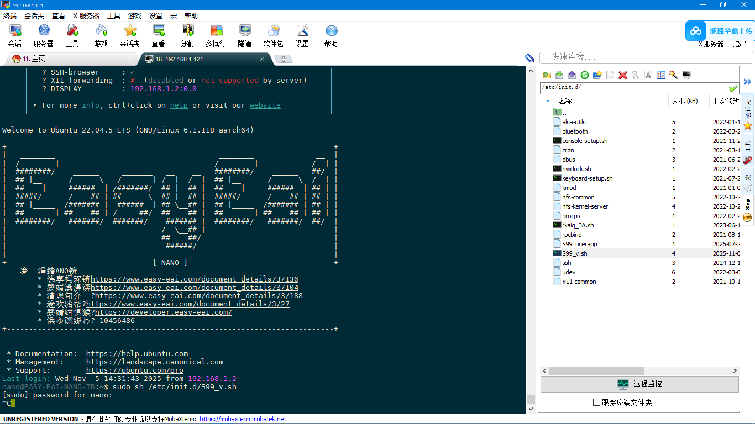Expand the 名称 column sort arrow
This screenshot has height=424, width=755.
(x=548, y=101)
